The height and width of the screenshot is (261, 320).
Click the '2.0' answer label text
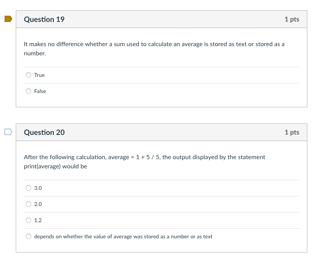click(x=38, y=204)
